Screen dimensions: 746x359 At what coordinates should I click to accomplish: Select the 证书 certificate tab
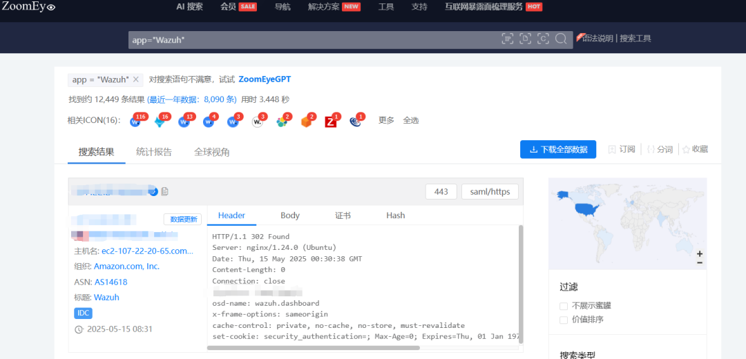pos(343,215)
